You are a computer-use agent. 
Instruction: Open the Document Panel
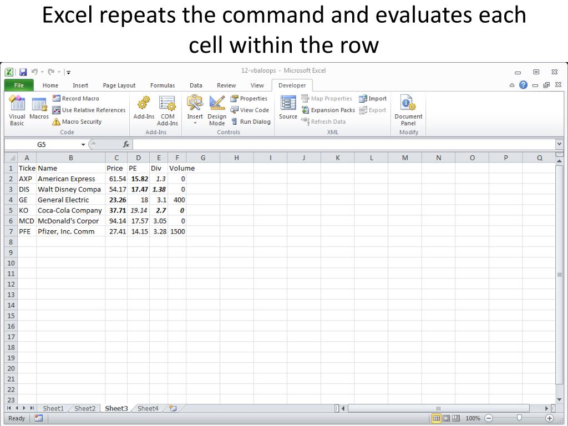click(408, 110)
